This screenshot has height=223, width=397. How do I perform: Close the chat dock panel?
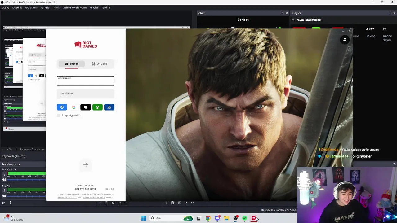pos(287,13)
